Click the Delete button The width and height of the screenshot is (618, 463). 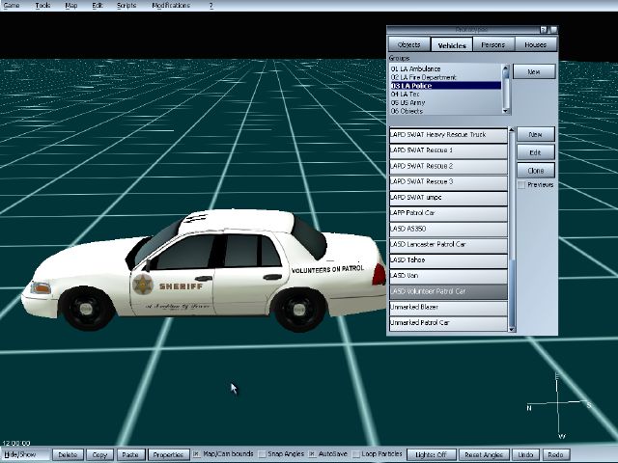click(68, 454)
